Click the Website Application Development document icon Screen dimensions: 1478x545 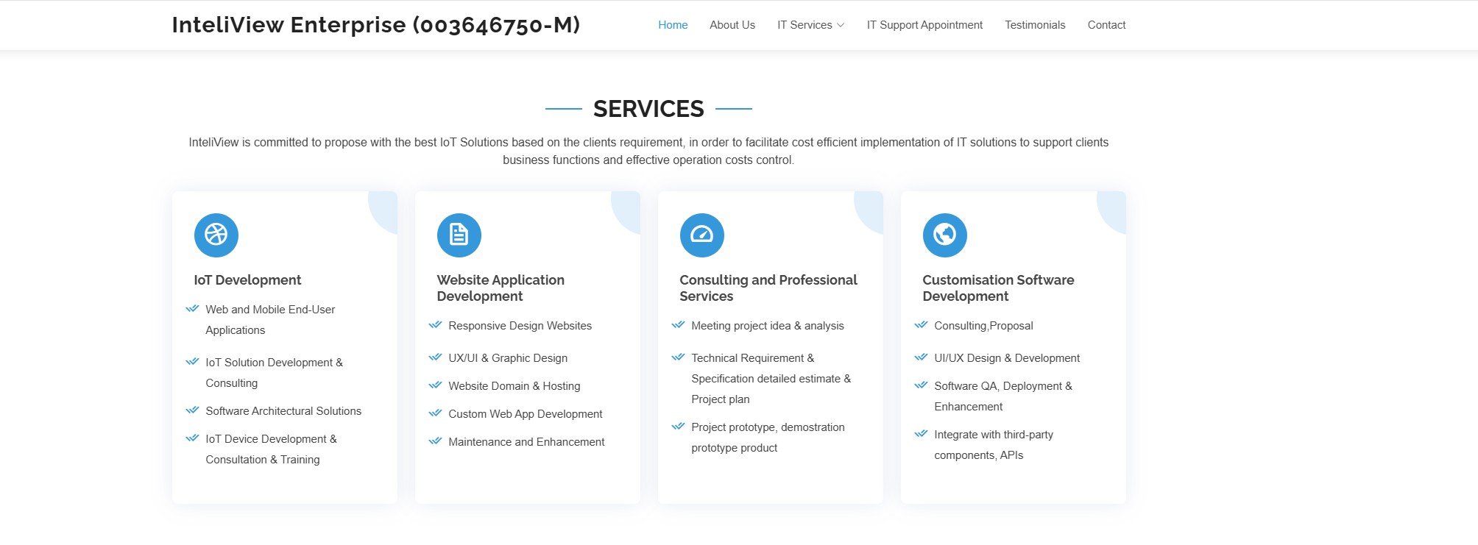459,235
